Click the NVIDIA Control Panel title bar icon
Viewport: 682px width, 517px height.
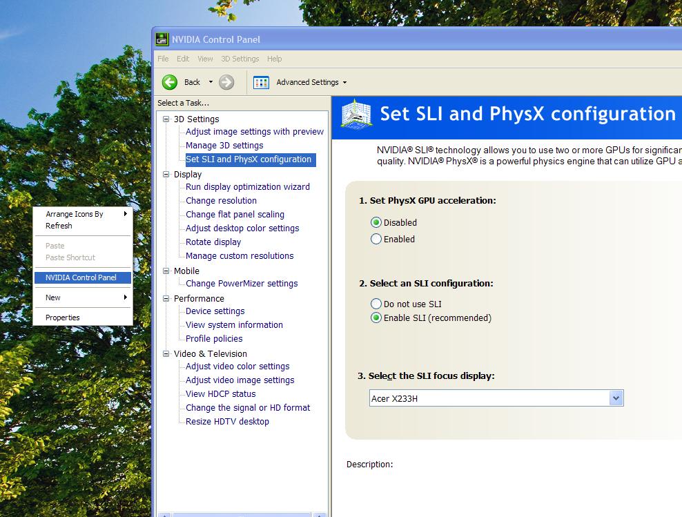162,39
